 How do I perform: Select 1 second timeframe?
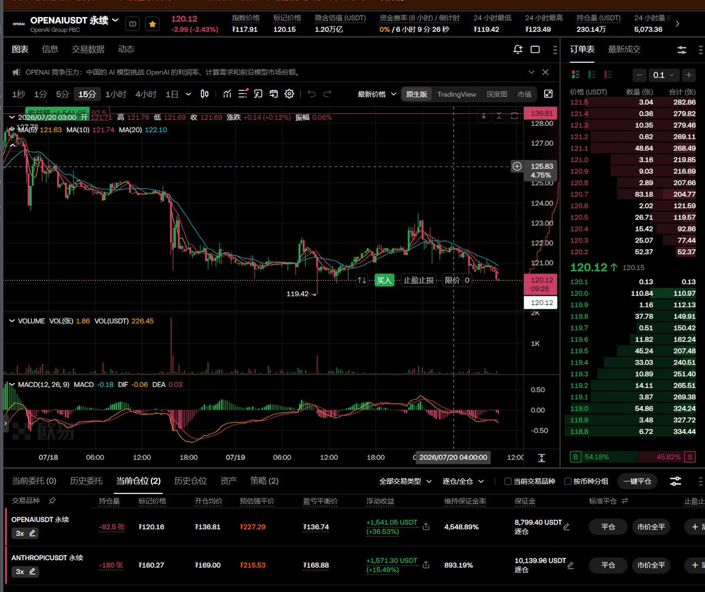point(19,94)
